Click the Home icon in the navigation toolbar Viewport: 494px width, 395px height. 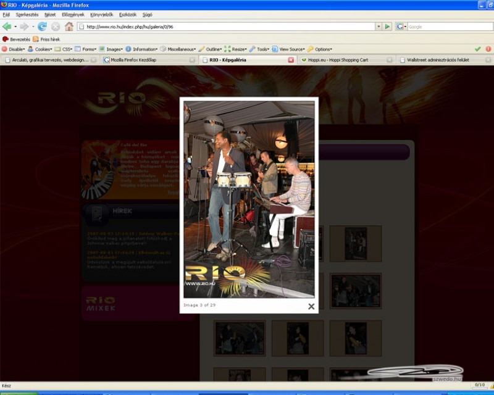[x=69, y=27]
